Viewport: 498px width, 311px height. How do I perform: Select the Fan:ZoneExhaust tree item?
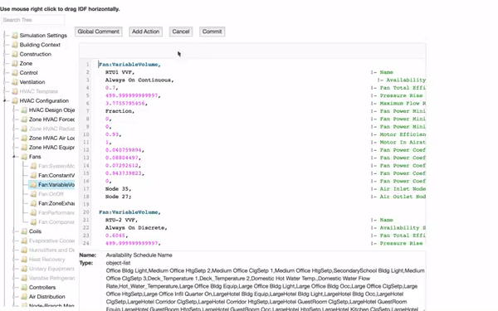[56, 203]
